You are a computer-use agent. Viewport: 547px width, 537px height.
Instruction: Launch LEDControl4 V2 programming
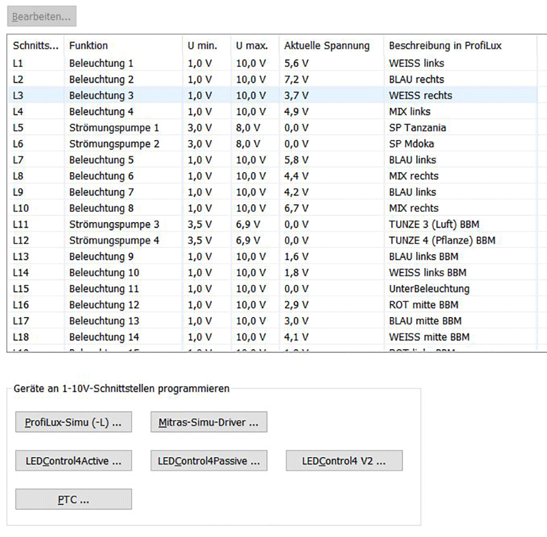[x=344, y=461]
